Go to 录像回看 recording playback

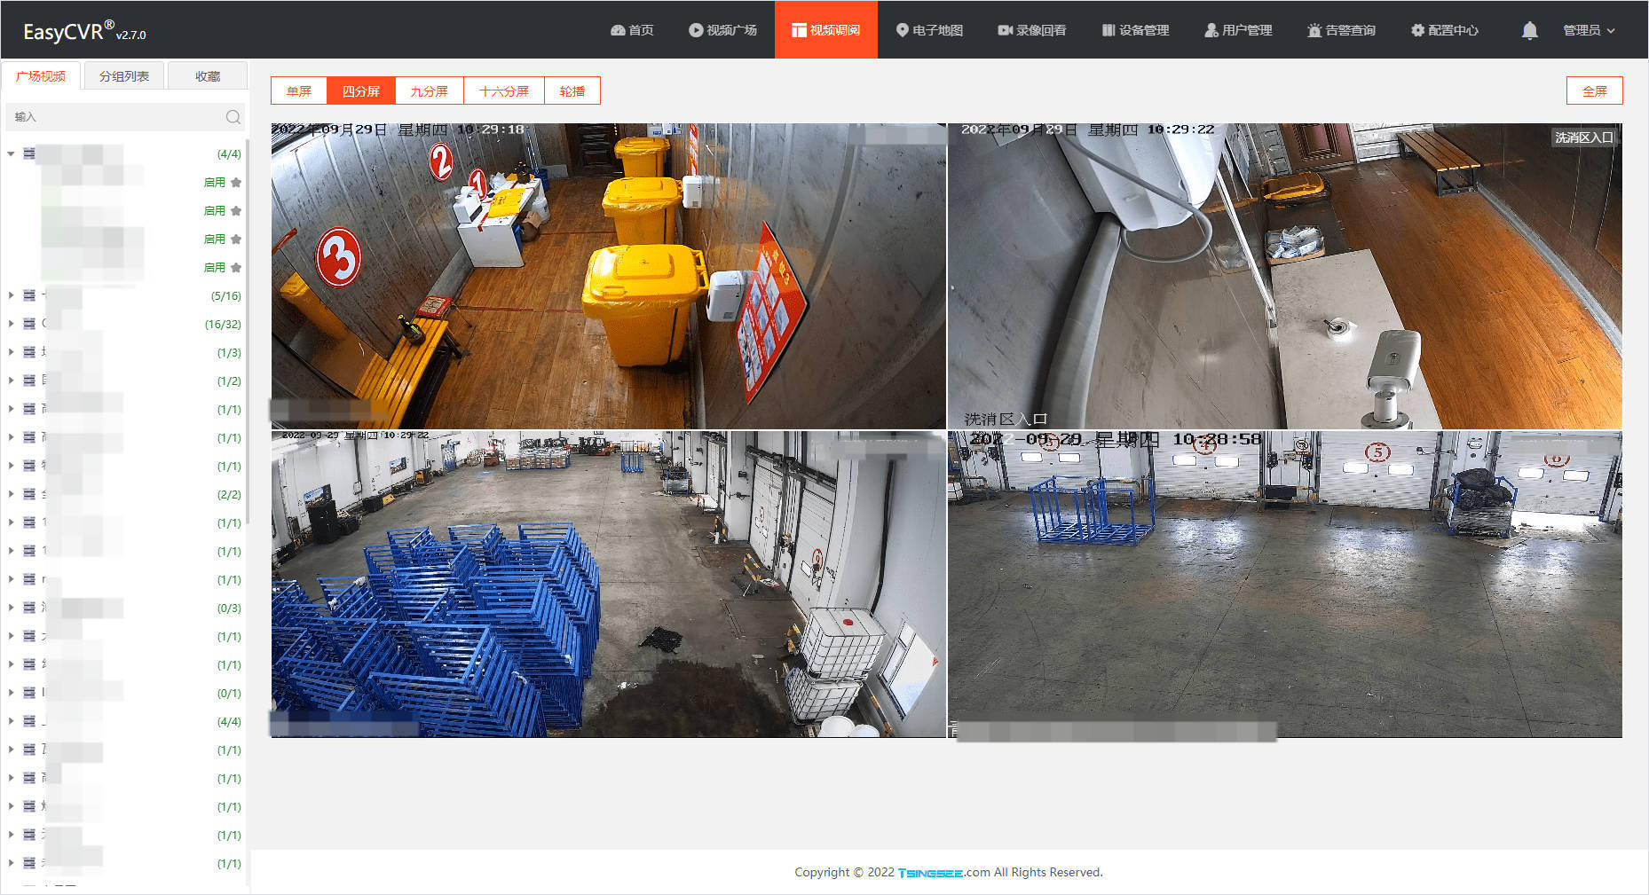coord(1032,30)
